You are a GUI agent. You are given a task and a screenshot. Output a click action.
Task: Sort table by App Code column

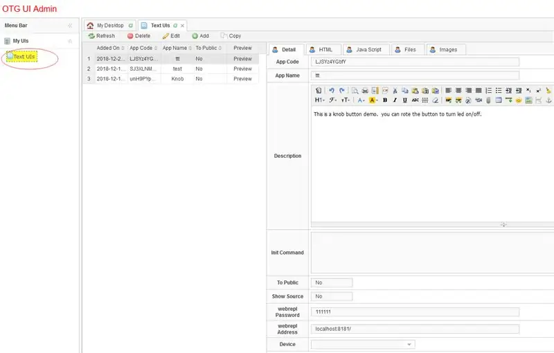(143, 48)
